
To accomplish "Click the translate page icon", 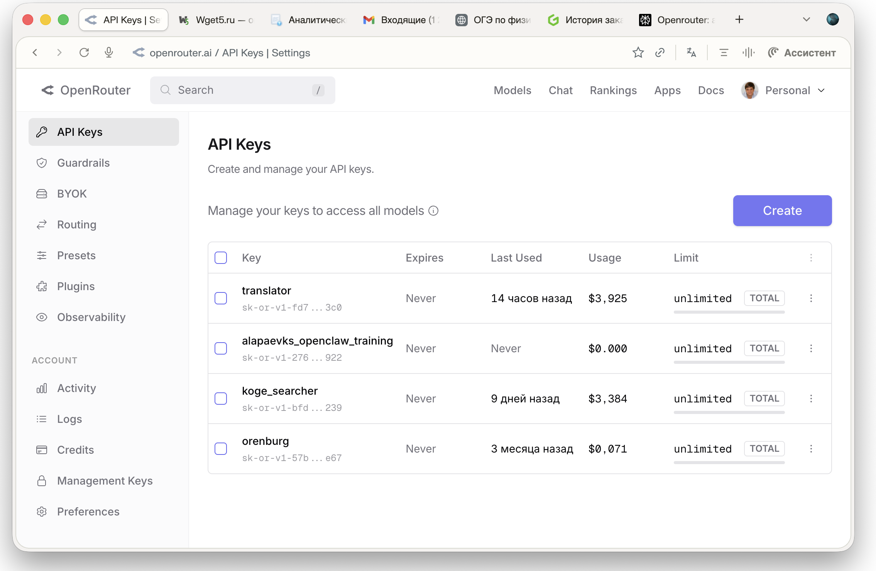I will (x=692, y=52).
